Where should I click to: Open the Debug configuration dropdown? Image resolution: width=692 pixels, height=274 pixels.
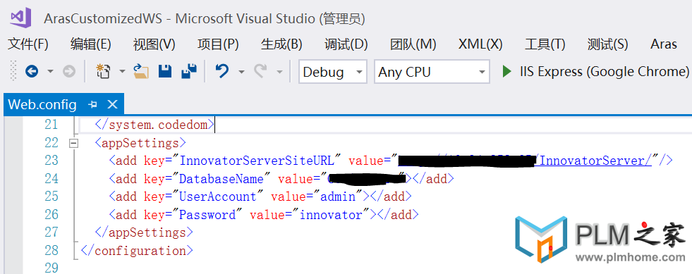point(333,71)
